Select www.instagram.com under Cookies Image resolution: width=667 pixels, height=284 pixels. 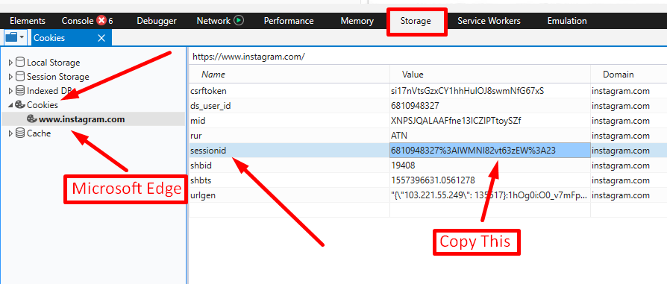[x=81, y=119]
